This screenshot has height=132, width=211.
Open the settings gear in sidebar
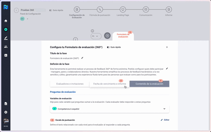coord(5,112)
